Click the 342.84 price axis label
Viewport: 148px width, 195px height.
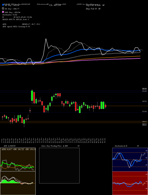[x=144, y=101]
